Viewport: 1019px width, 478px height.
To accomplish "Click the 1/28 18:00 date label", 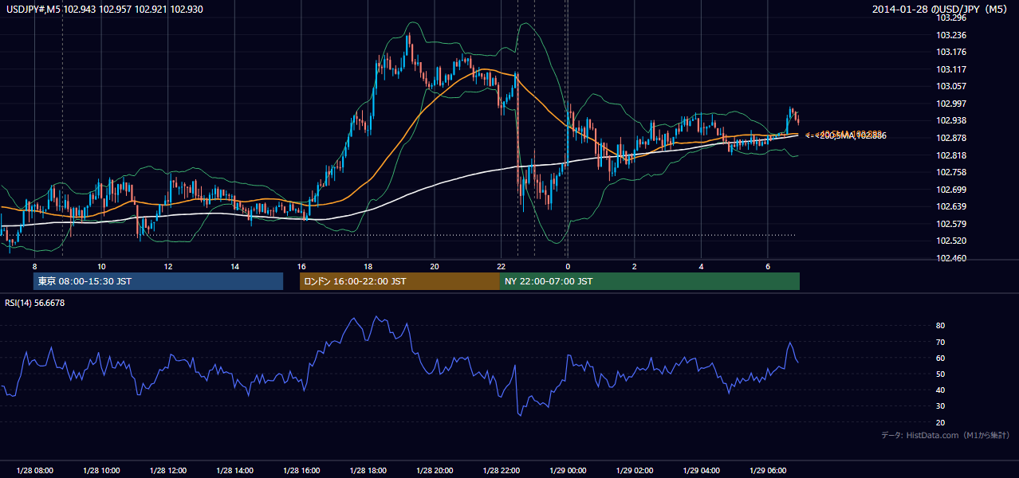I will click(x=368, y=470).
